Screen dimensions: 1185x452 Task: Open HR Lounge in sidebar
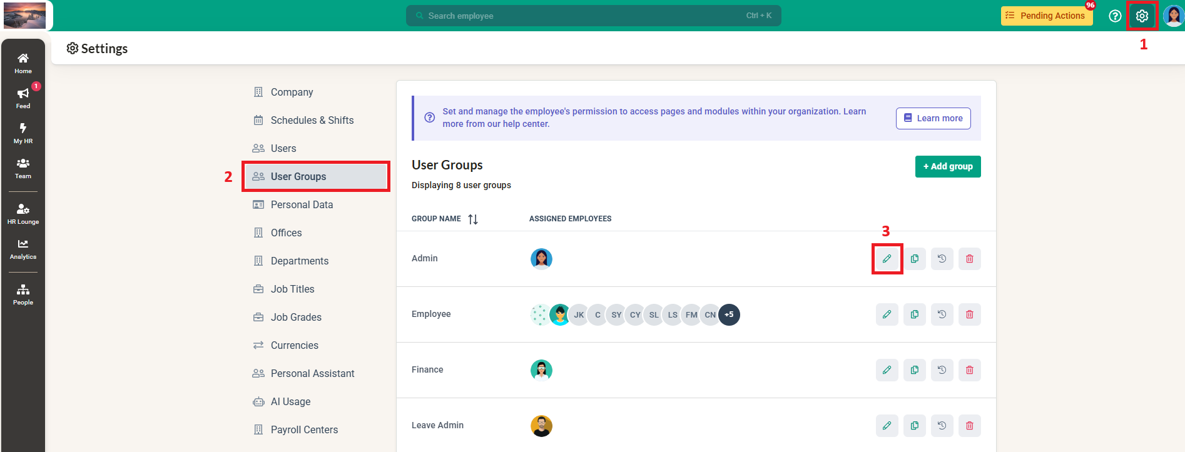[23, 213]
